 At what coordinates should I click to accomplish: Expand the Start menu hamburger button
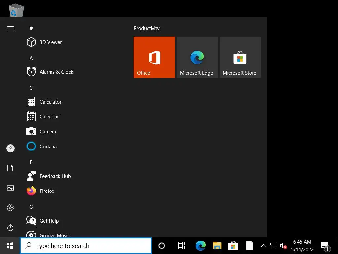pyautogui.click(x=10, y=28)
